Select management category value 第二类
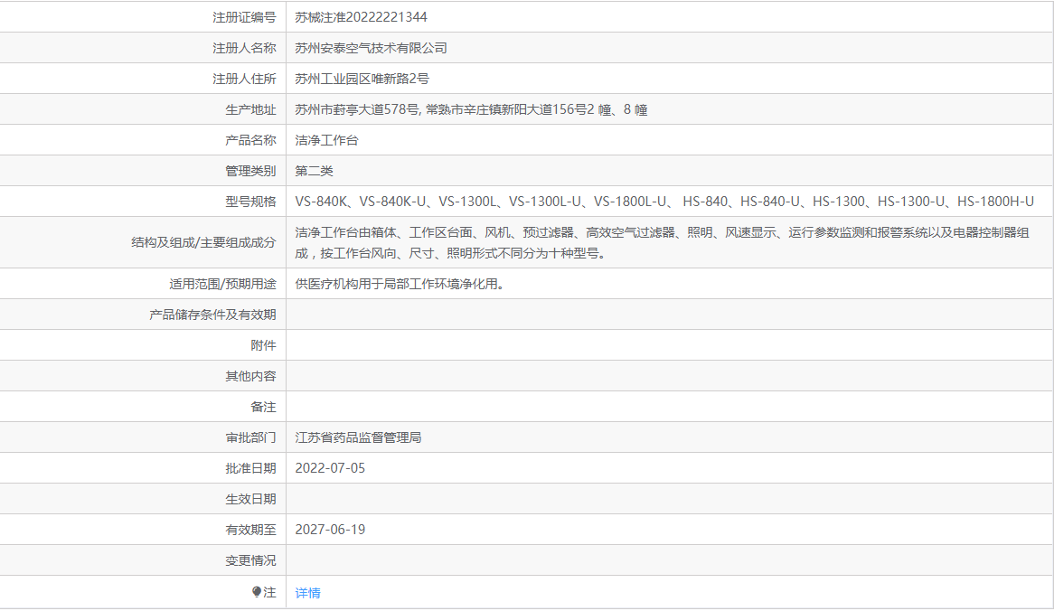 [314, 171]
